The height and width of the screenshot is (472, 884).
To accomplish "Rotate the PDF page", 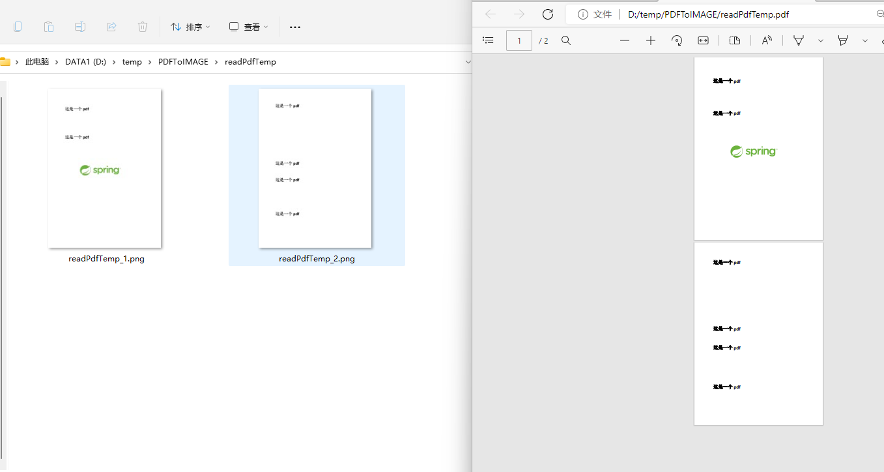I will click(677, 40).
